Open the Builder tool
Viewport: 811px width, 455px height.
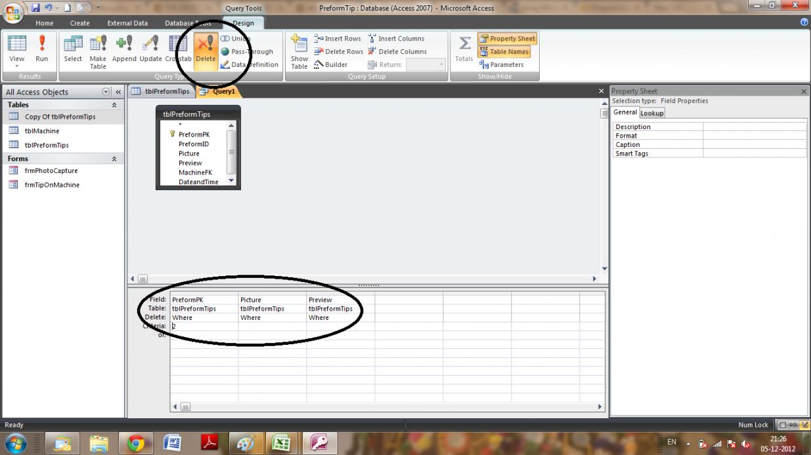click(x=331, y=64)
